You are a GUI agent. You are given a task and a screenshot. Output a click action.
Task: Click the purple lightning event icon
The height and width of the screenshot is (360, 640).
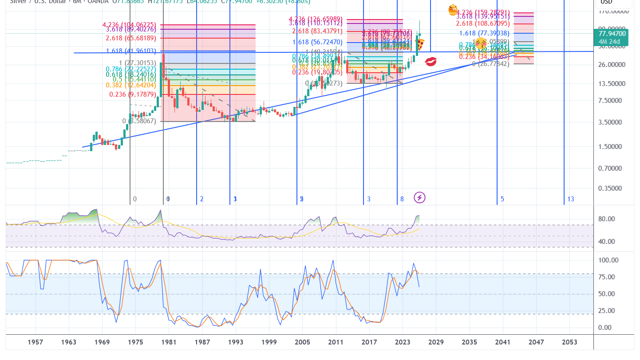click(x=419, y=197)
